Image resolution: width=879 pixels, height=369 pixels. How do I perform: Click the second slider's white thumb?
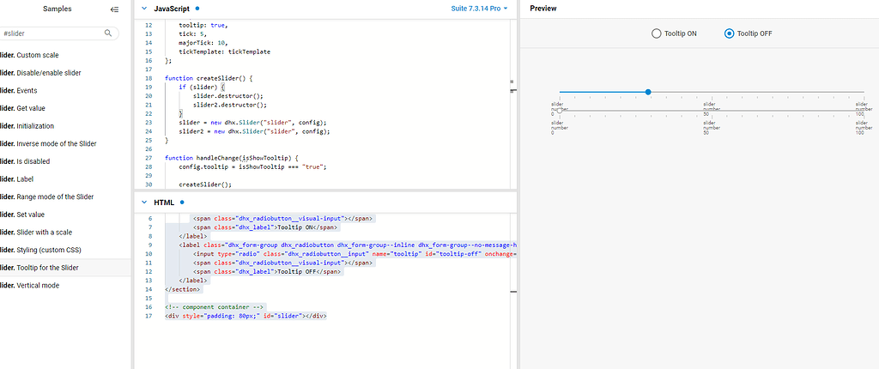click(x=560, y=111)
